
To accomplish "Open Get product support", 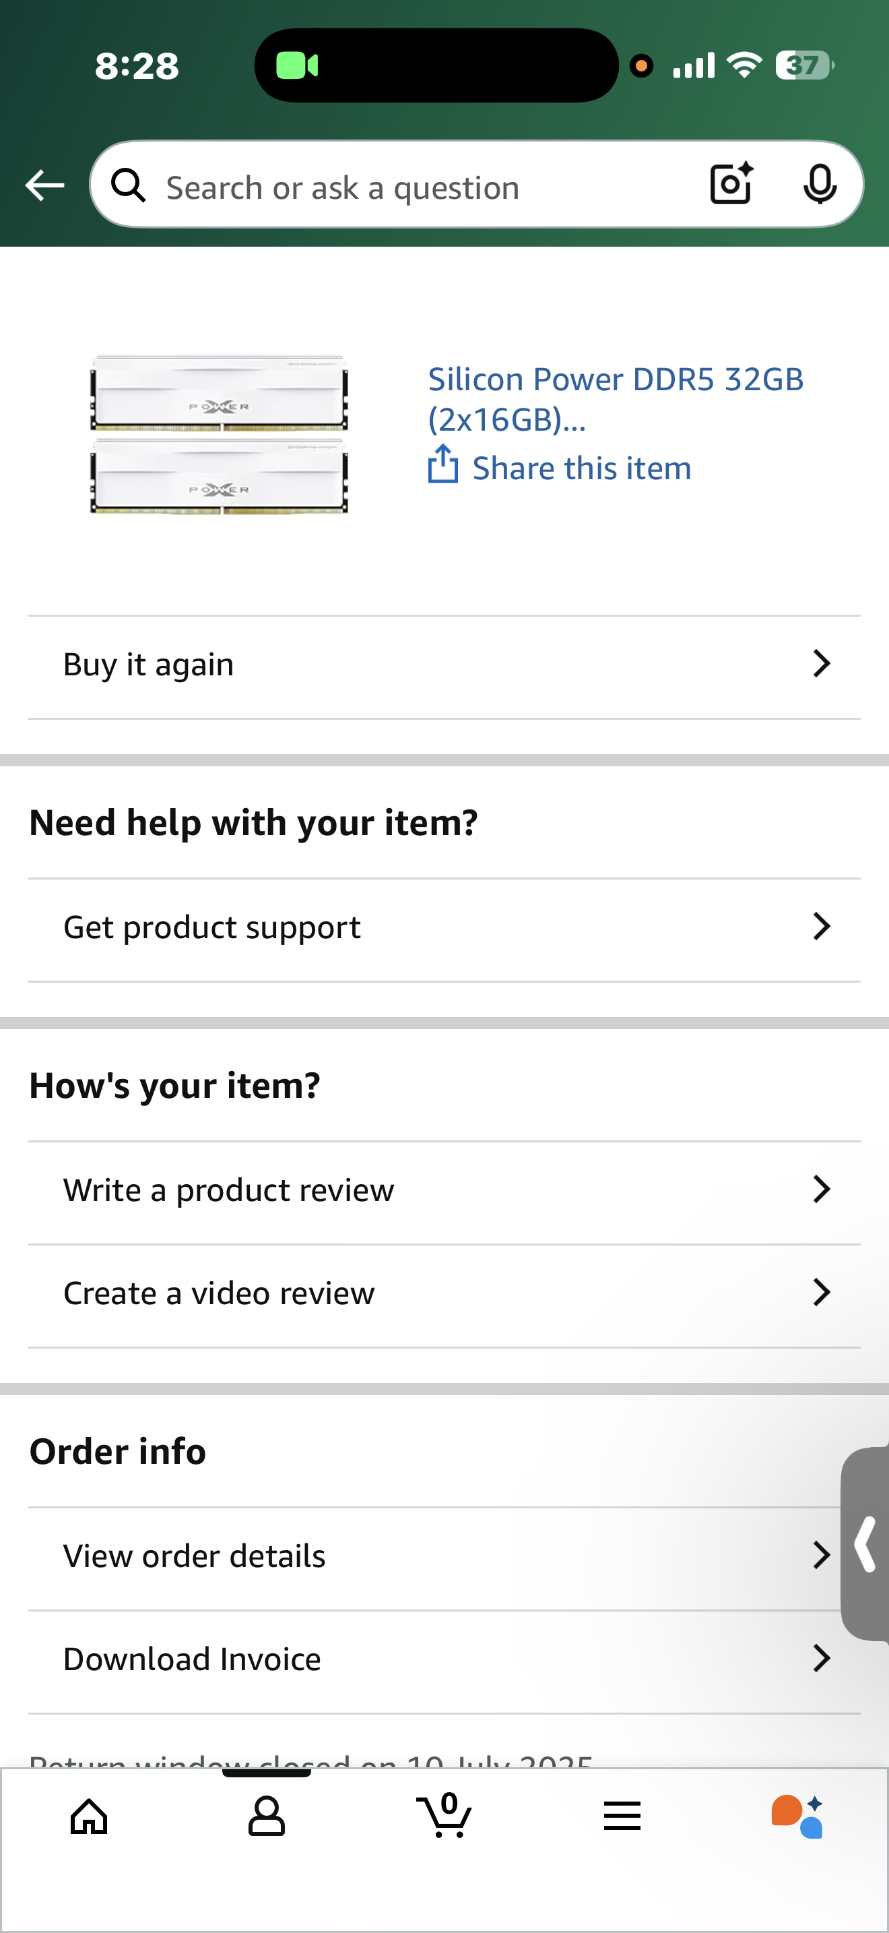I will (x=444, y=927).
